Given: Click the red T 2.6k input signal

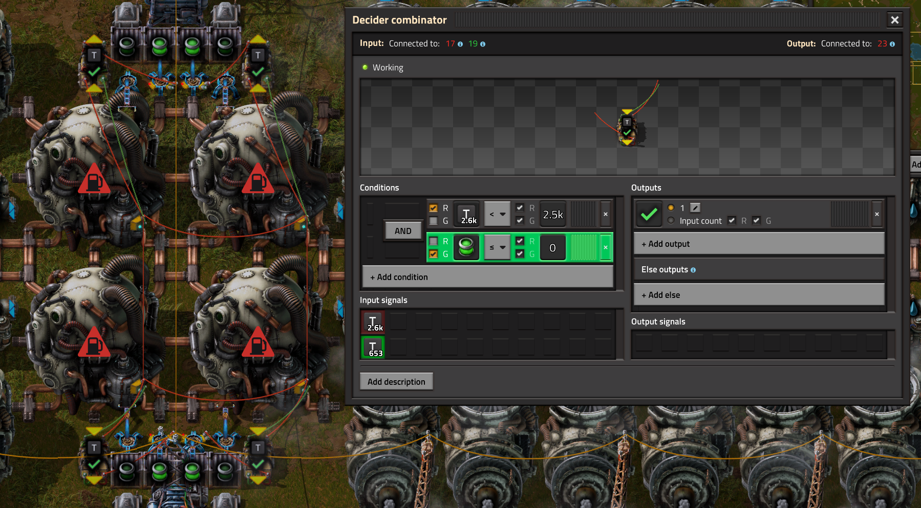Looking at the screenshot, I should pyautogui.click(x=373, y=322).
